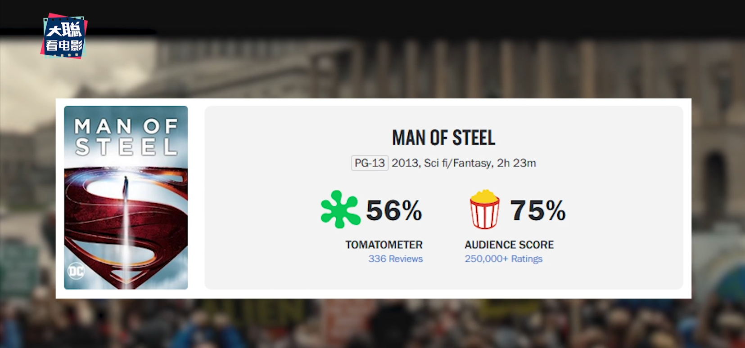745x348 pixels.
Task: Click the red popcorn bucket icon
Action: [x=484, y=210]
